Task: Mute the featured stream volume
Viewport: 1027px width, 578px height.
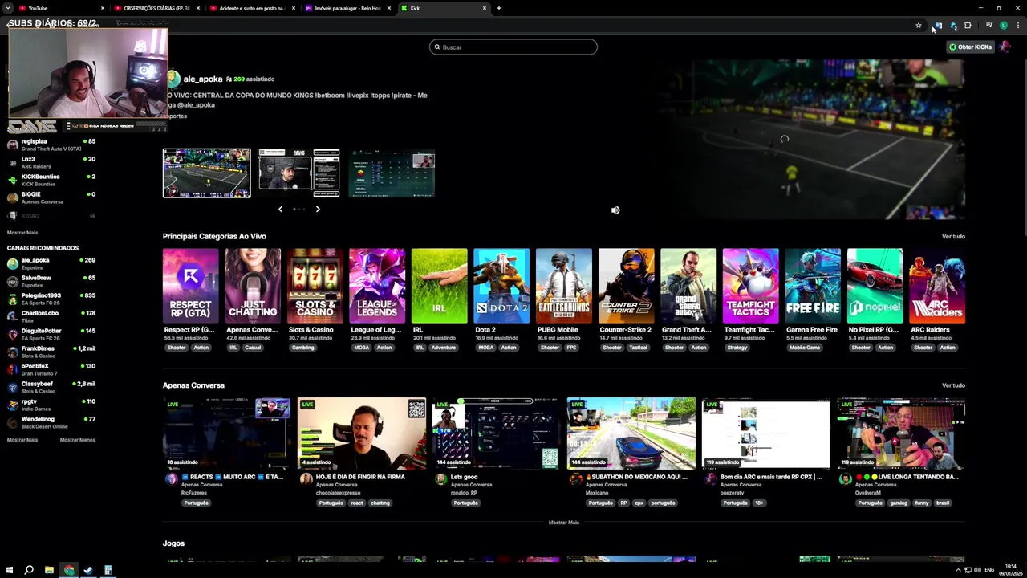Action: pos(615,210)
